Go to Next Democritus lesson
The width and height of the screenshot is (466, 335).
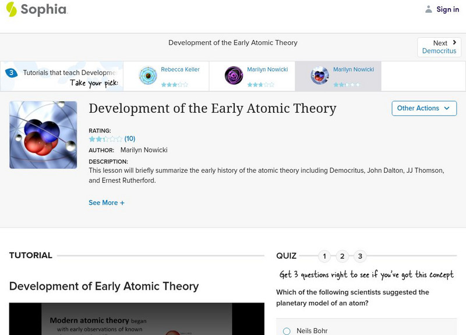click(439, 47)
